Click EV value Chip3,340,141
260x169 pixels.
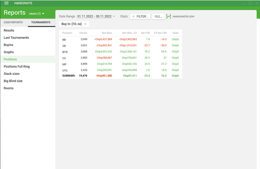click(x=128, y=52)
